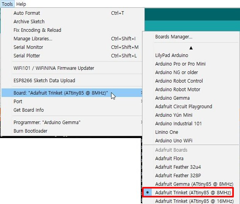The width and height of the screenshot is (240, 204).
Task: Choose ESP8266 Sketch Data Upload
Action: [x=72, y=81]
